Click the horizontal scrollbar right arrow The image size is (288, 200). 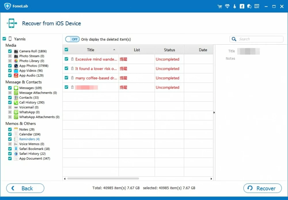(x=211, y=179)
